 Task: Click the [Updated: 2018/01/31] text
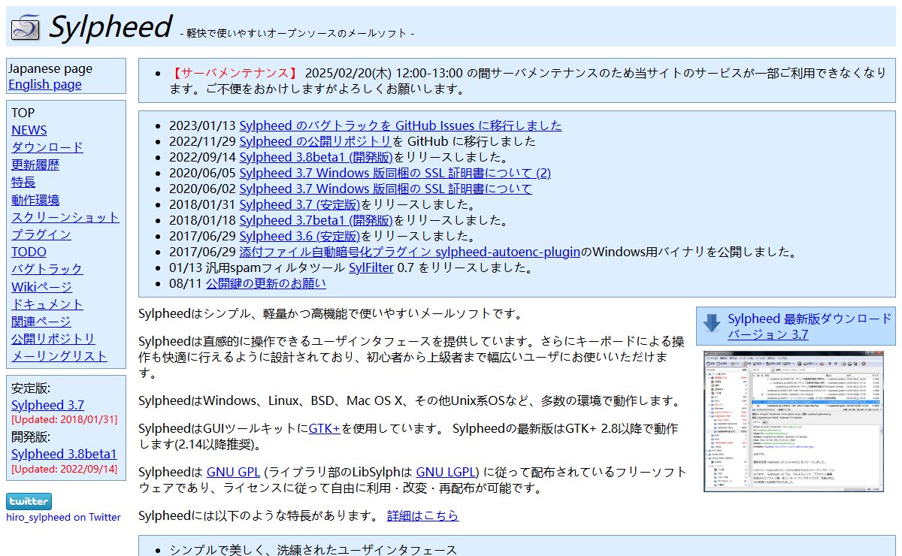coord(65,420)
